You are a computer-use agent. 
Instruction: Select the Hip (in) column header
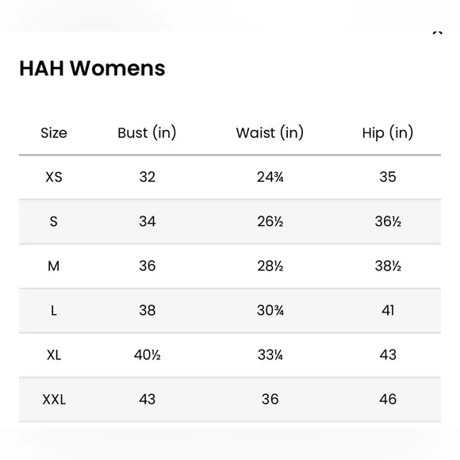388,132
